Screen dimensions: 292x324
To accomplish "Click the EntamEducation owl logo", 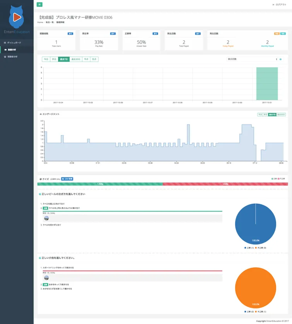I will pos(17,17).
